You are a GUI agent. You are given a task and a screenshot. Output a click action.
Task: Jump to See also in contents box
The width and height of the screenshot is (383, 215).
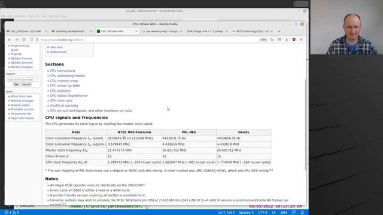[56, 47]
